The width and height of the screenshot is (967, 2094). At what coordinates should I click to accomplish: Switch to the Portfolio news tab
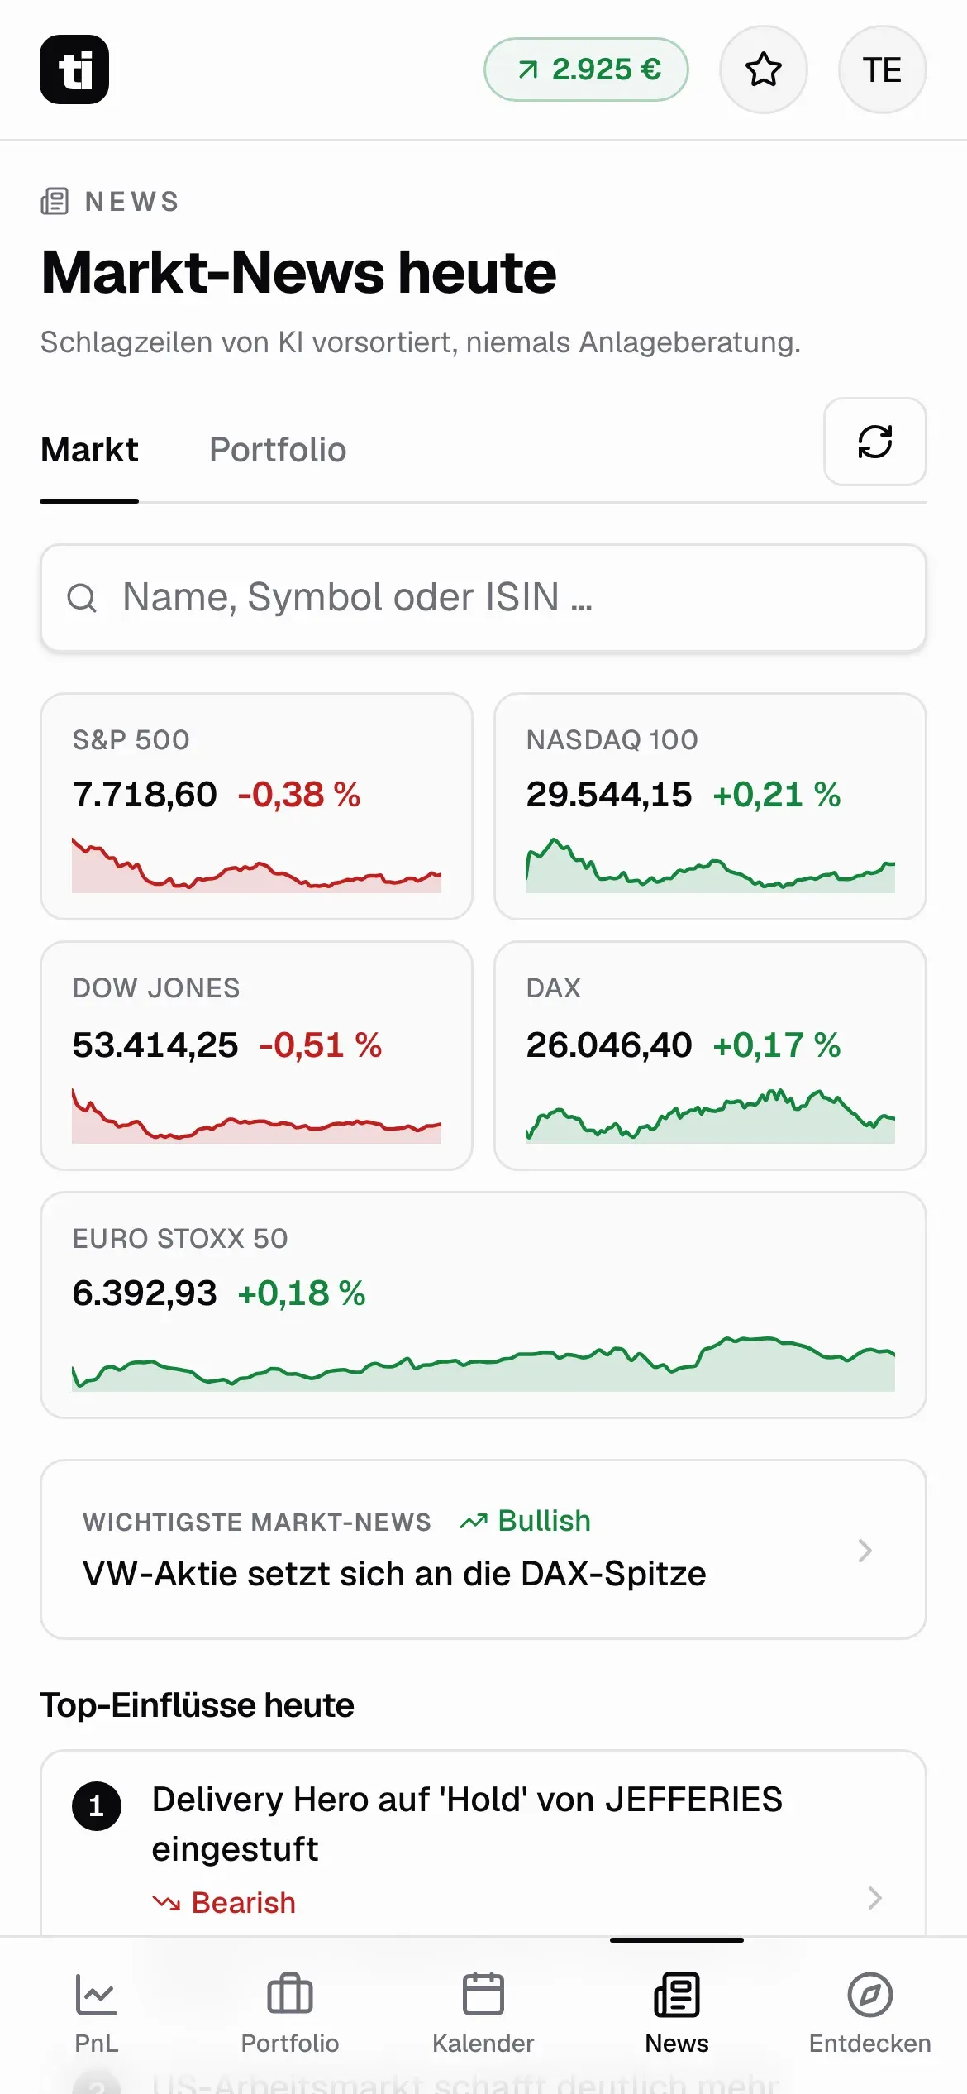click(x=278, y=450)
